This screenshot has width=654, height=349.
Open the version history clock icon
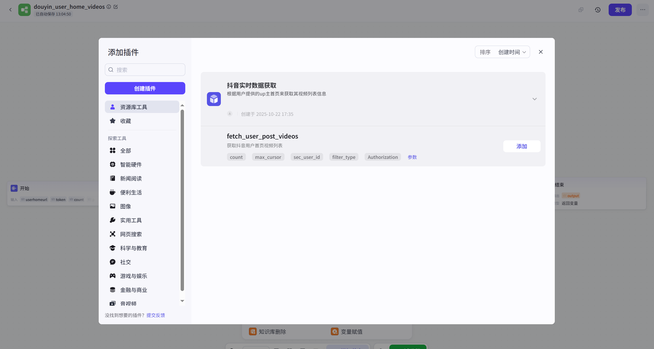pyautogui.click(x=598, y=10)
